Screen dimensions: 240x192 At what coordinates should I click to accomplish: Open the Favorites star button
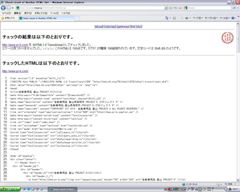[x=8, y=18]
